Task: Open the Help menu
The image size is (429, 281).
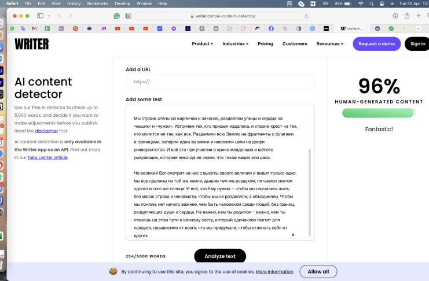Action: (x=163, y=3)
